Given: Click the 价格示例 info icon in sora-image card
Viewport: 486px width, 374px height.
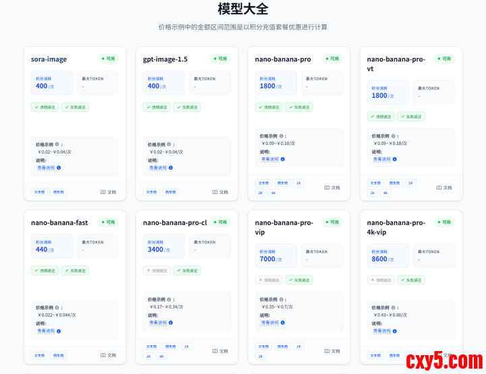Looking at the screenshot, I should (x=57, y=144).
